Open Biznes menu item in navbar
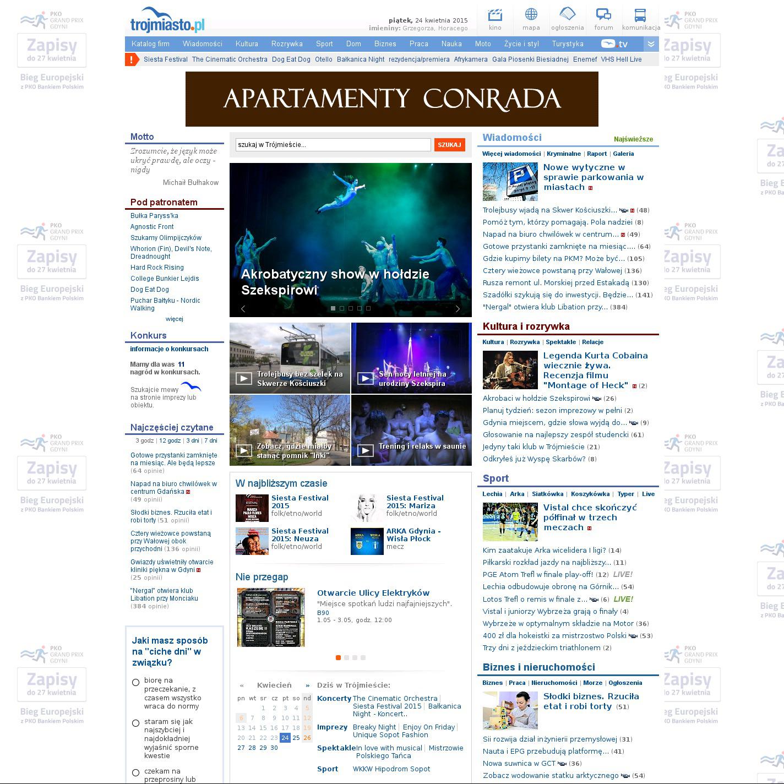 [x=385, y=44]
